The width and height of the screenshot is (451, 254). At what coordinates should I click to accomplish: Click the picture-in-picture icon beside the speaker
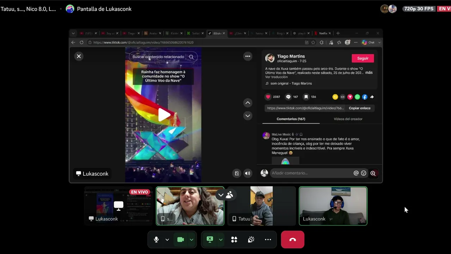[x=237, y=173]
